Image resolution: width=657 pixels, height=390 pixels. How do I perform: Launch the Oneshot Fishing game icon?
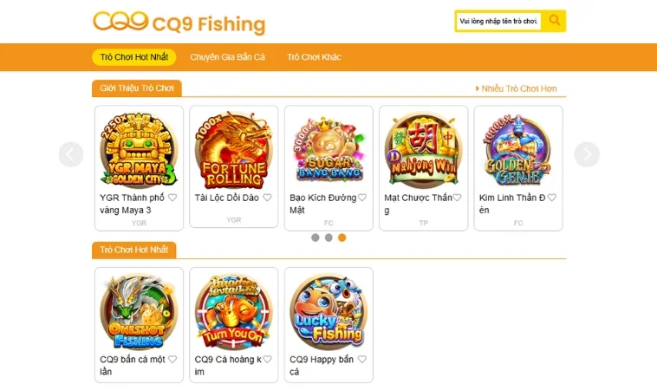(x=139, y=311)
